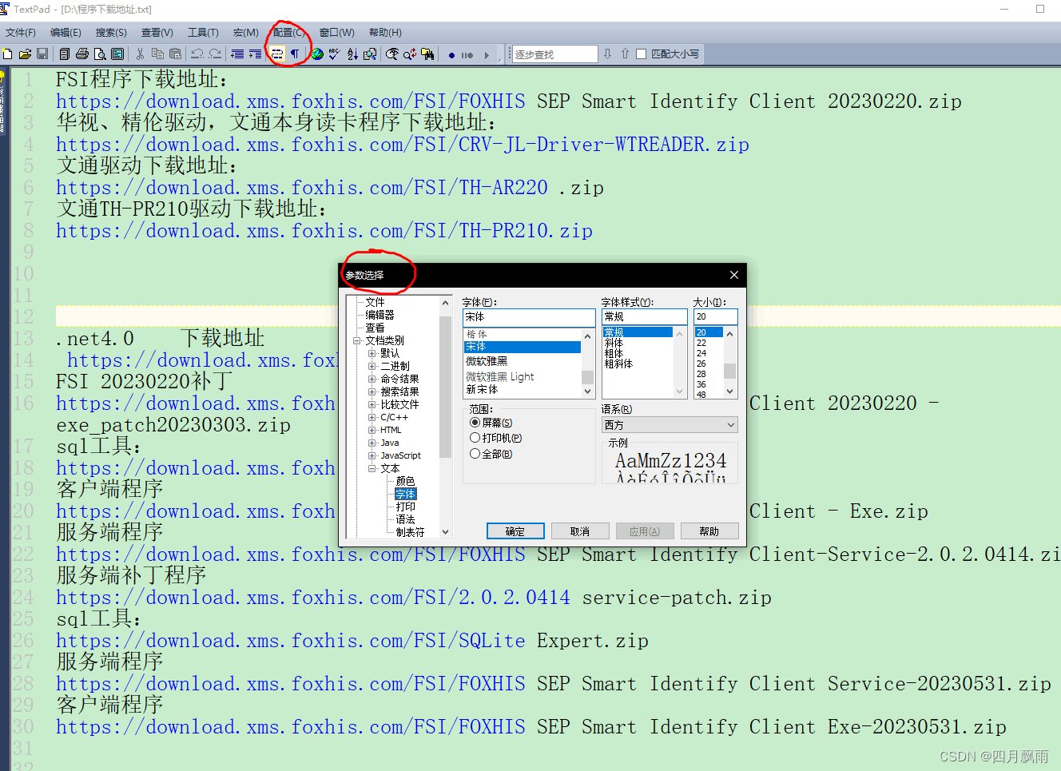Screen dimensions: 1061x771
Task: Open the 帮助(H) menu
Action: click(385, 33)
